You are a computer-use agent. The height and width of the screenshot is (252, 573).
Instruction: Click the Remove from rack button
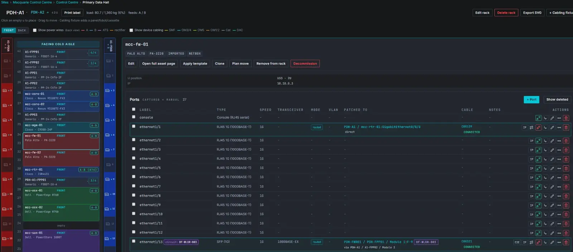271,64
